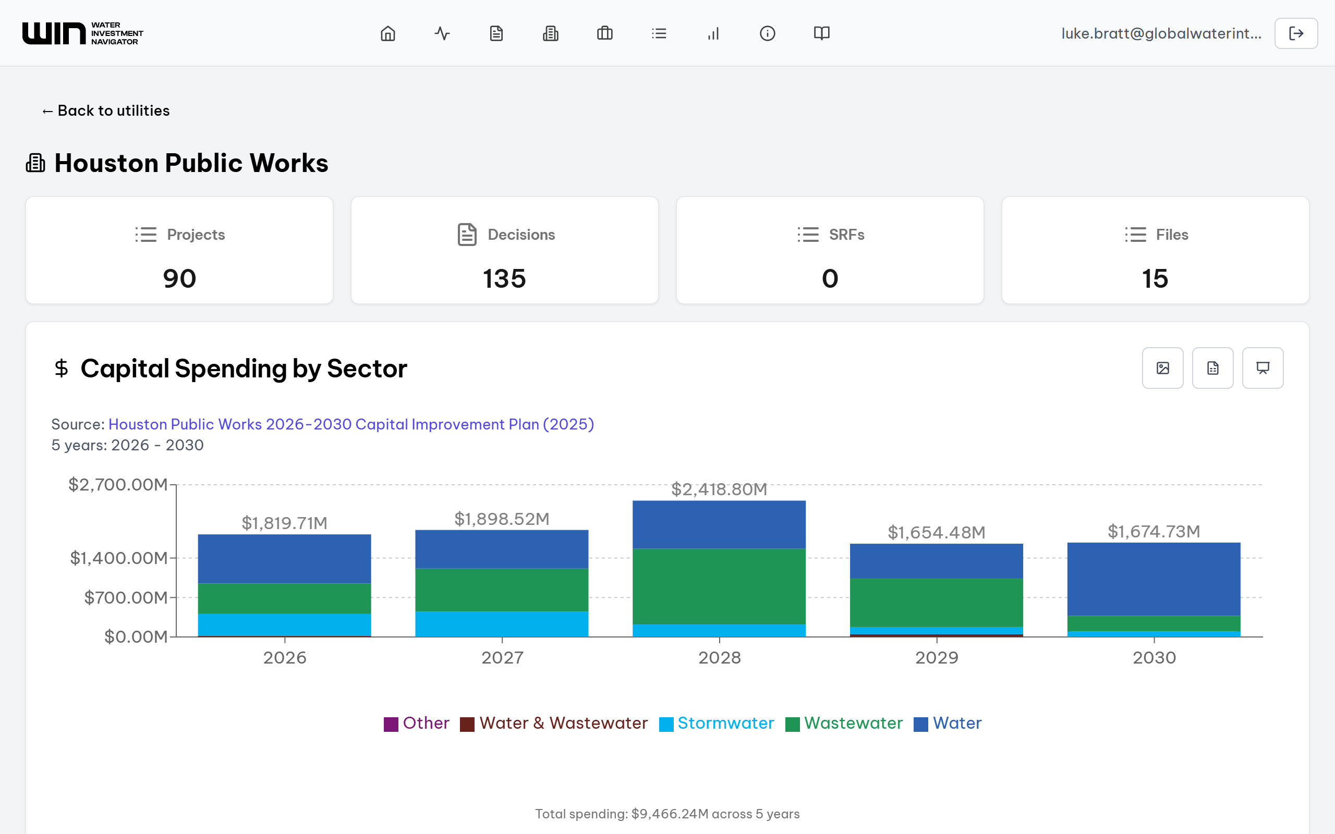
Task: Open the Home dashboard icon
Action: pos(387,33)
